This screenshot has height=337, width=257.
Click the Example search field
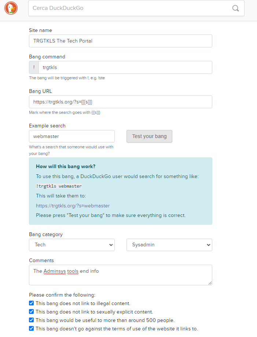pos(71,136)
